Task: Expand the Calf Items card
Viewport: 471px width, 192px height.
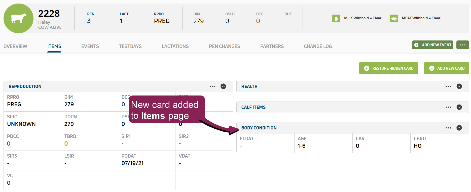Action: coord(459,107)
